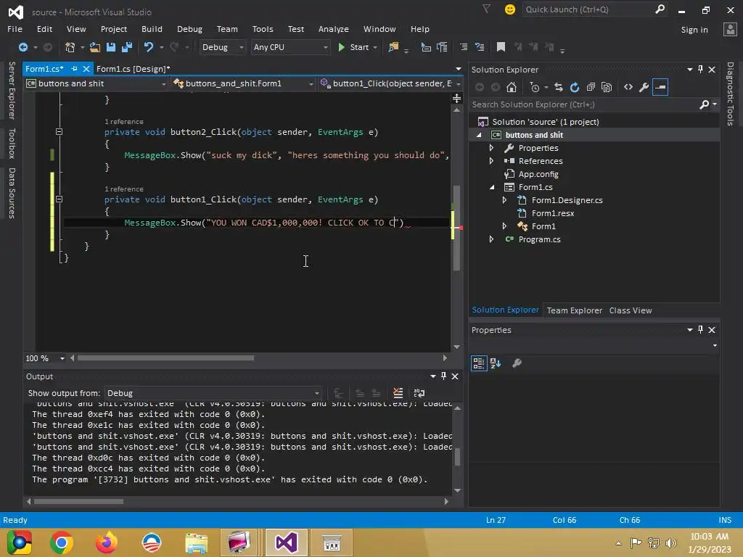This screenshot has height=557, width=743.
Task: Open the buttons_and_shit.Form1 class dropdown
Action: click(x=242, y=83)
